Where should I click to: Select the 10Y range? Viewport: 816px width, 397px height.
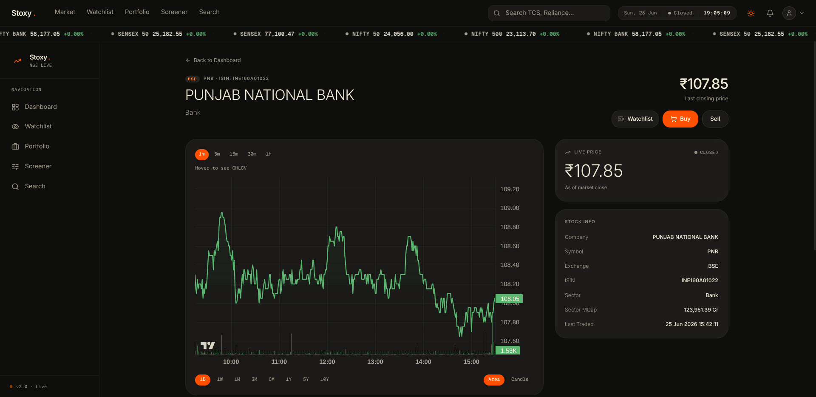click(x=325, y=380)
